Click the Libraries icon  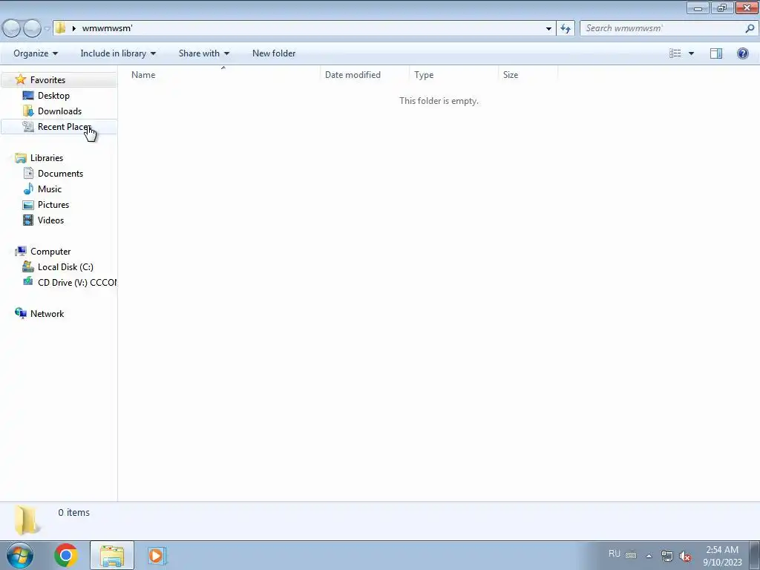point(20,158)
